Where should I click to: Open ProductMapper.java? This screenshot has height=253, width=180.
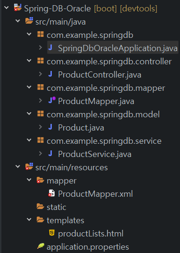[x=96, y=101]
